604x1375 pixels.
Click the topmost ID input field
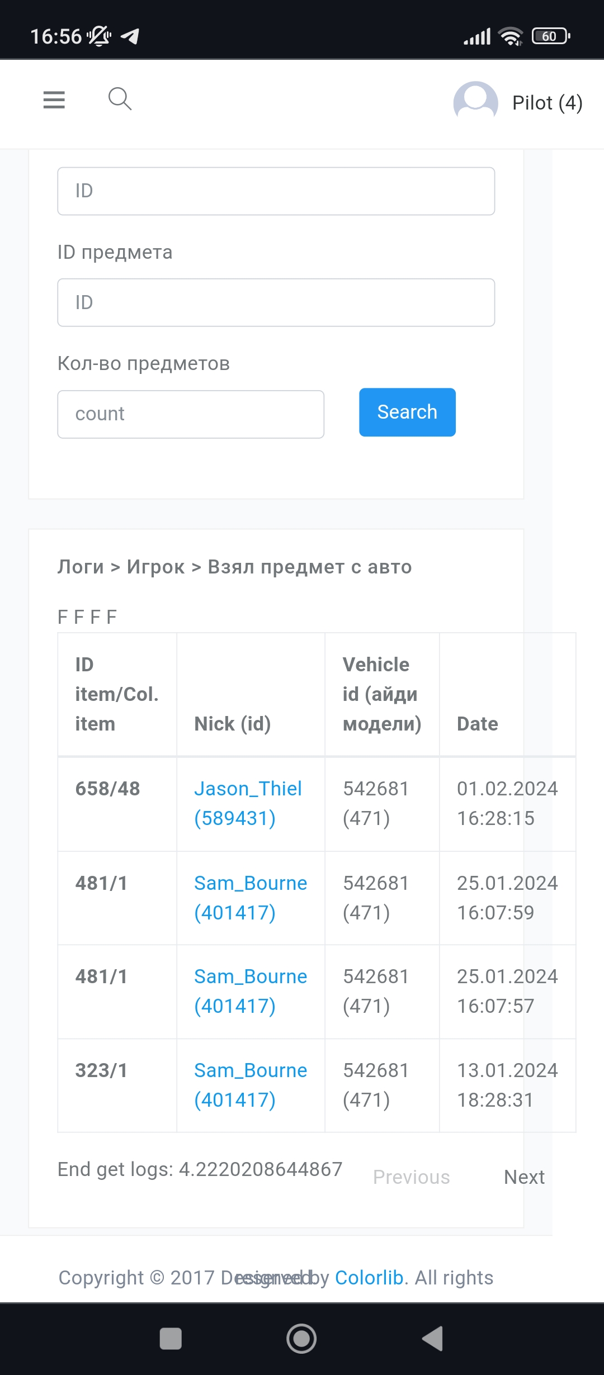point(276,191)
